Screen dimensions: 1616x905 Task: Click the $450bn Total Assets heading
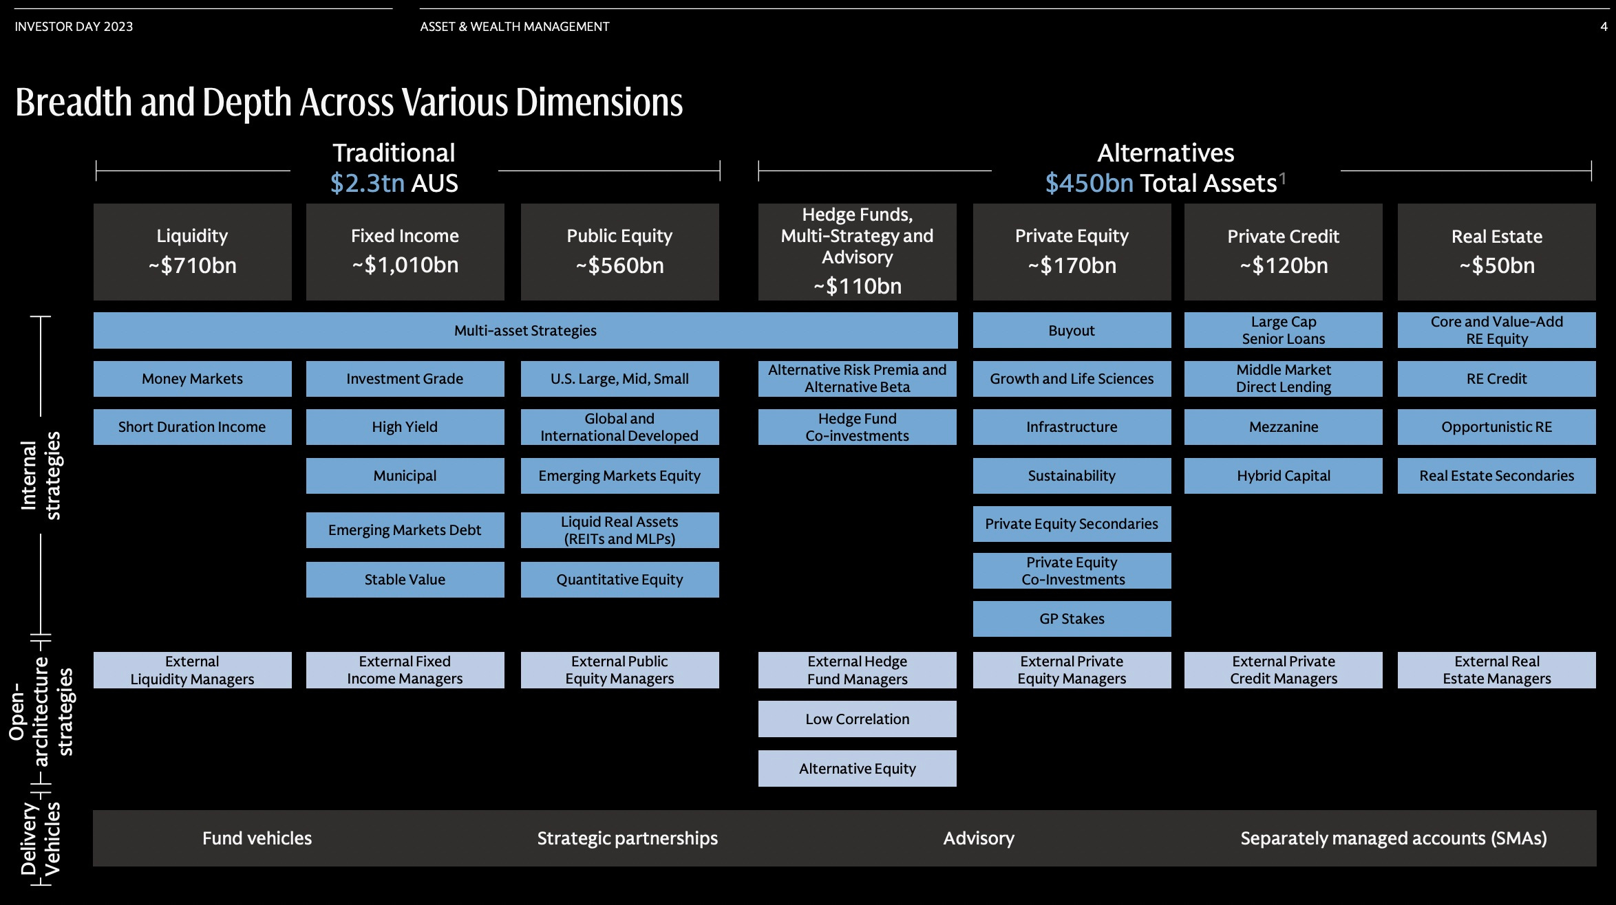[1165, 183]
